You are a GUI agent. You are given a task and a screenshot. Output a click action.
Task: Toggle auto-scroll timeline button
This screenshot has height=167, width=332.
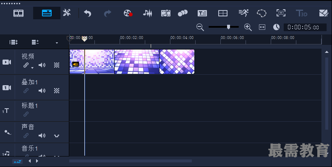(17, 162)
